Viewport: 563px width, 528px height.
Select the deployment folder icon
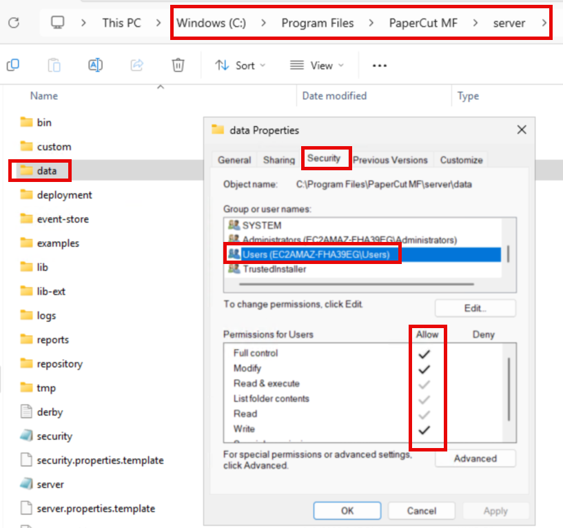click(26, 194)
